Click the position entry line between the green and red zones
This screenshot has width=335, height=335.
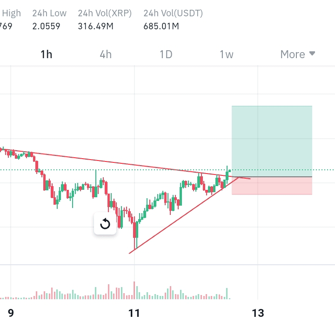point(272,177)
